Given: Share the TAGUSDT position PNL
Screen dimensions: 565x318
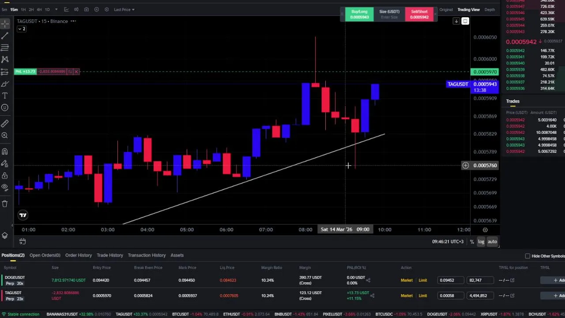Looking at the screenshot, I should click(372, 295).
